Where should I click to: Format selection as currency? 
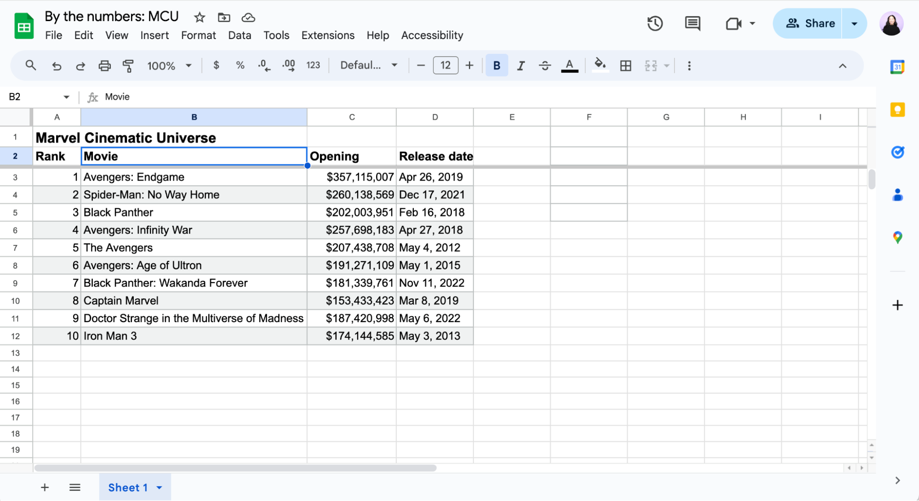pyautogui.click(x=216, y=65)
